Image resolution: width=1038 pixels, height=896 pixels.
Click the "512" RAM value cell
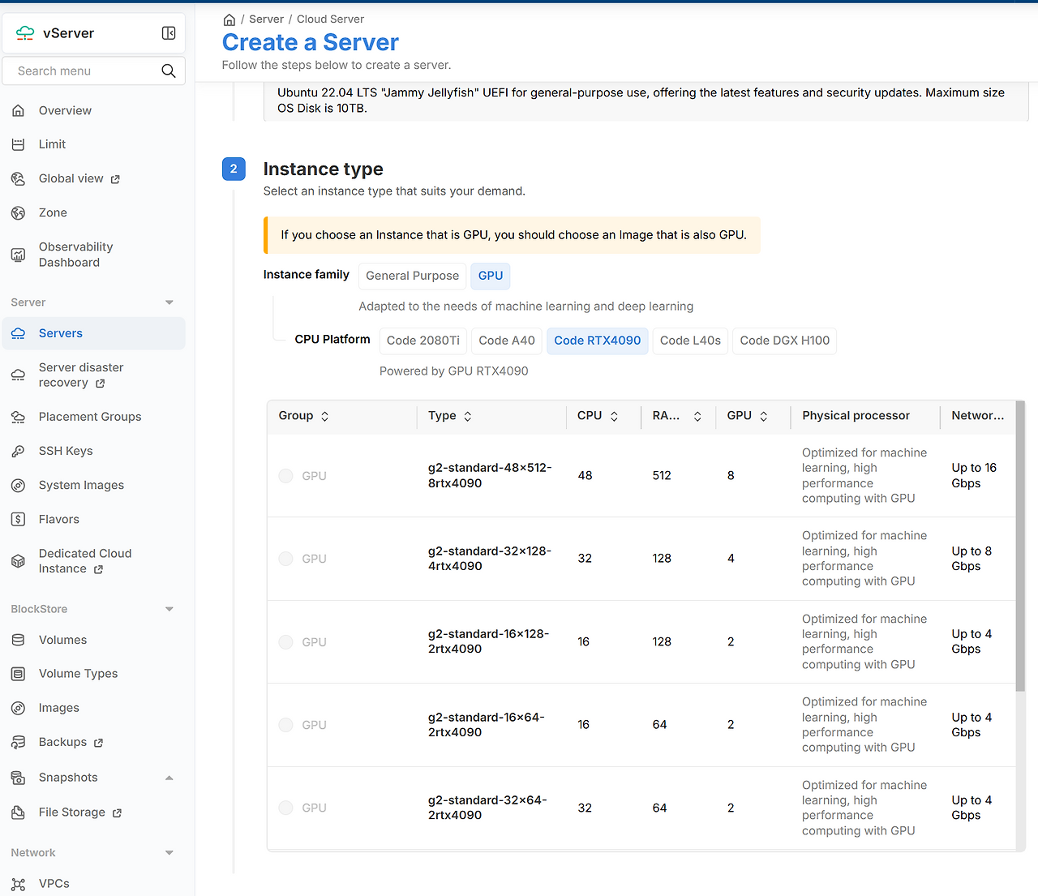(662, 476)
